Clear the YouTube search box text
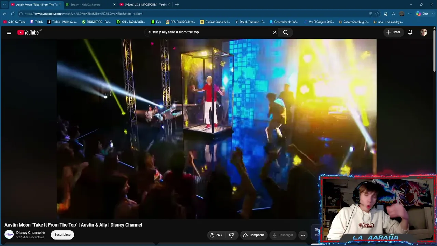Viewport: 437px width, 246px height. pos(274,32)
